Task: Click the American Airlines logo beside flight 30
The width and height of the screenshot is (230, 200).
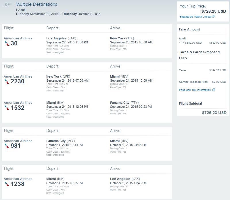Action: click(x=7, y=43)
